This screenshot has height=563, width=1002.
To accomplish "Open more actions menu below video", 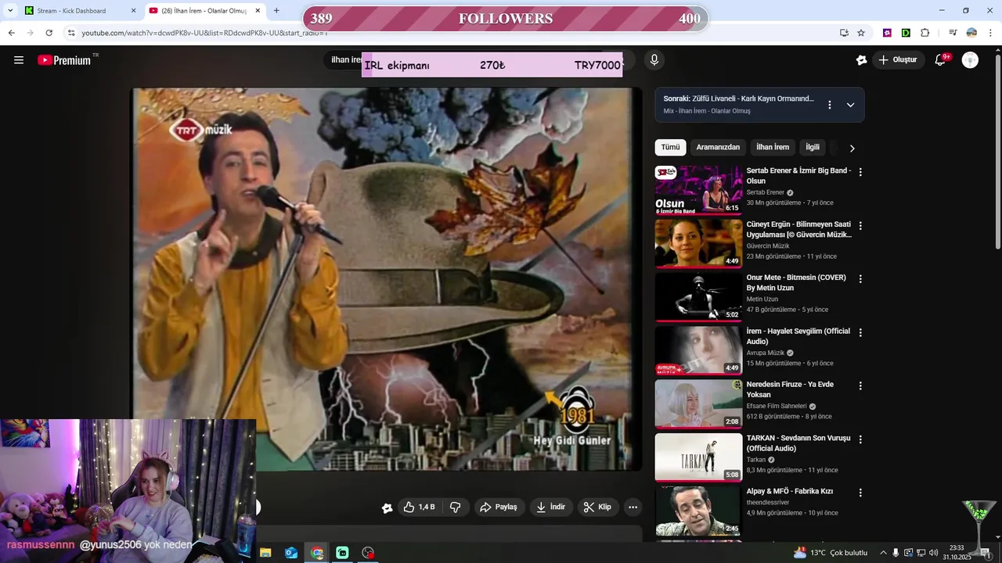I will tap(633, 507).
